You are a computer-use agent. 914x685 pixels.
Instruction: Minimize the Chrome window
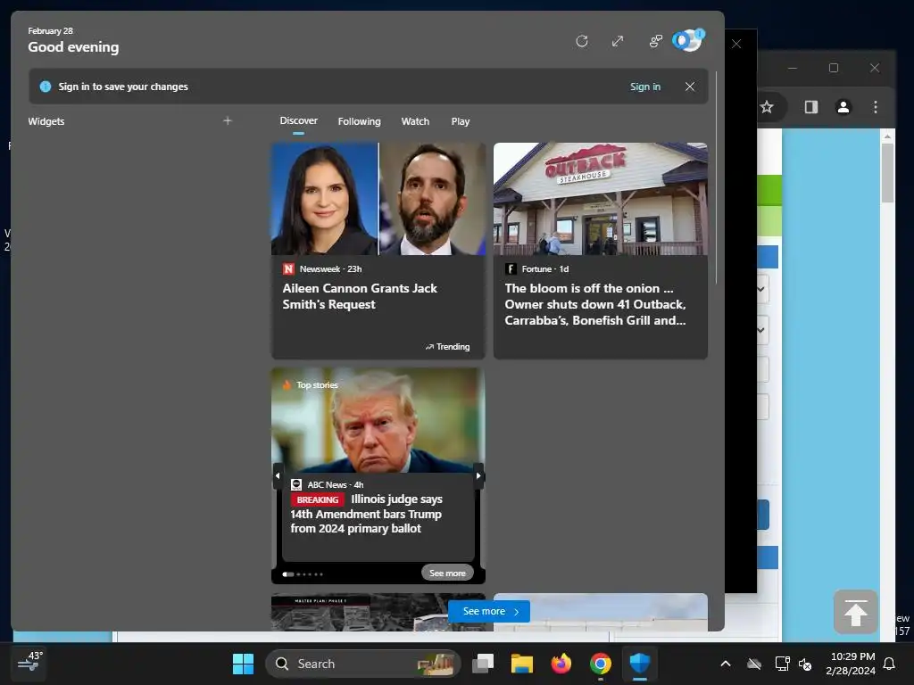click(793, 68)
